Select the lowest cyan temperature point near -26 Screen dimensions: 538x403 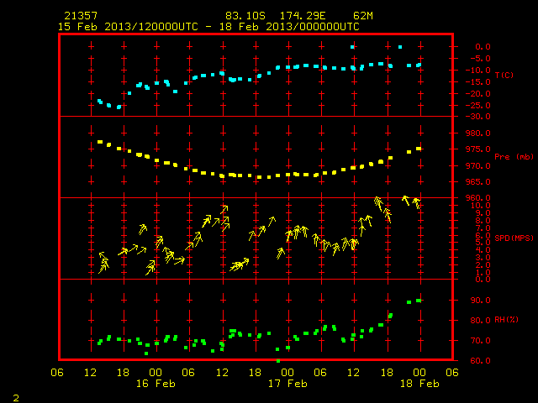coord(119,107)
